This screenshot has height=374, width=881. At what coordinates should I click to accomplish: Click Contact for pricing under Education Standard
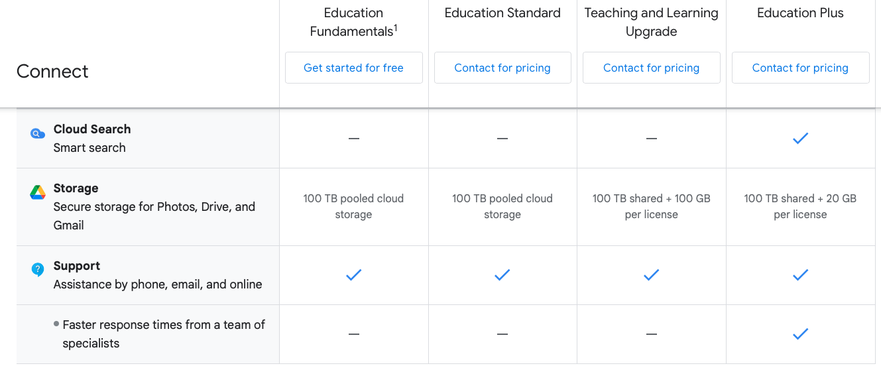click(x=502, y=68)
